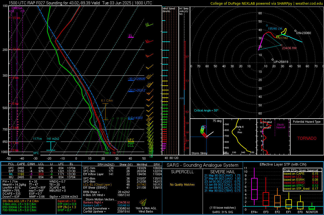Screen dimensions: 324x215
Task: Click the Classic Supercell label
Action: 280,126
